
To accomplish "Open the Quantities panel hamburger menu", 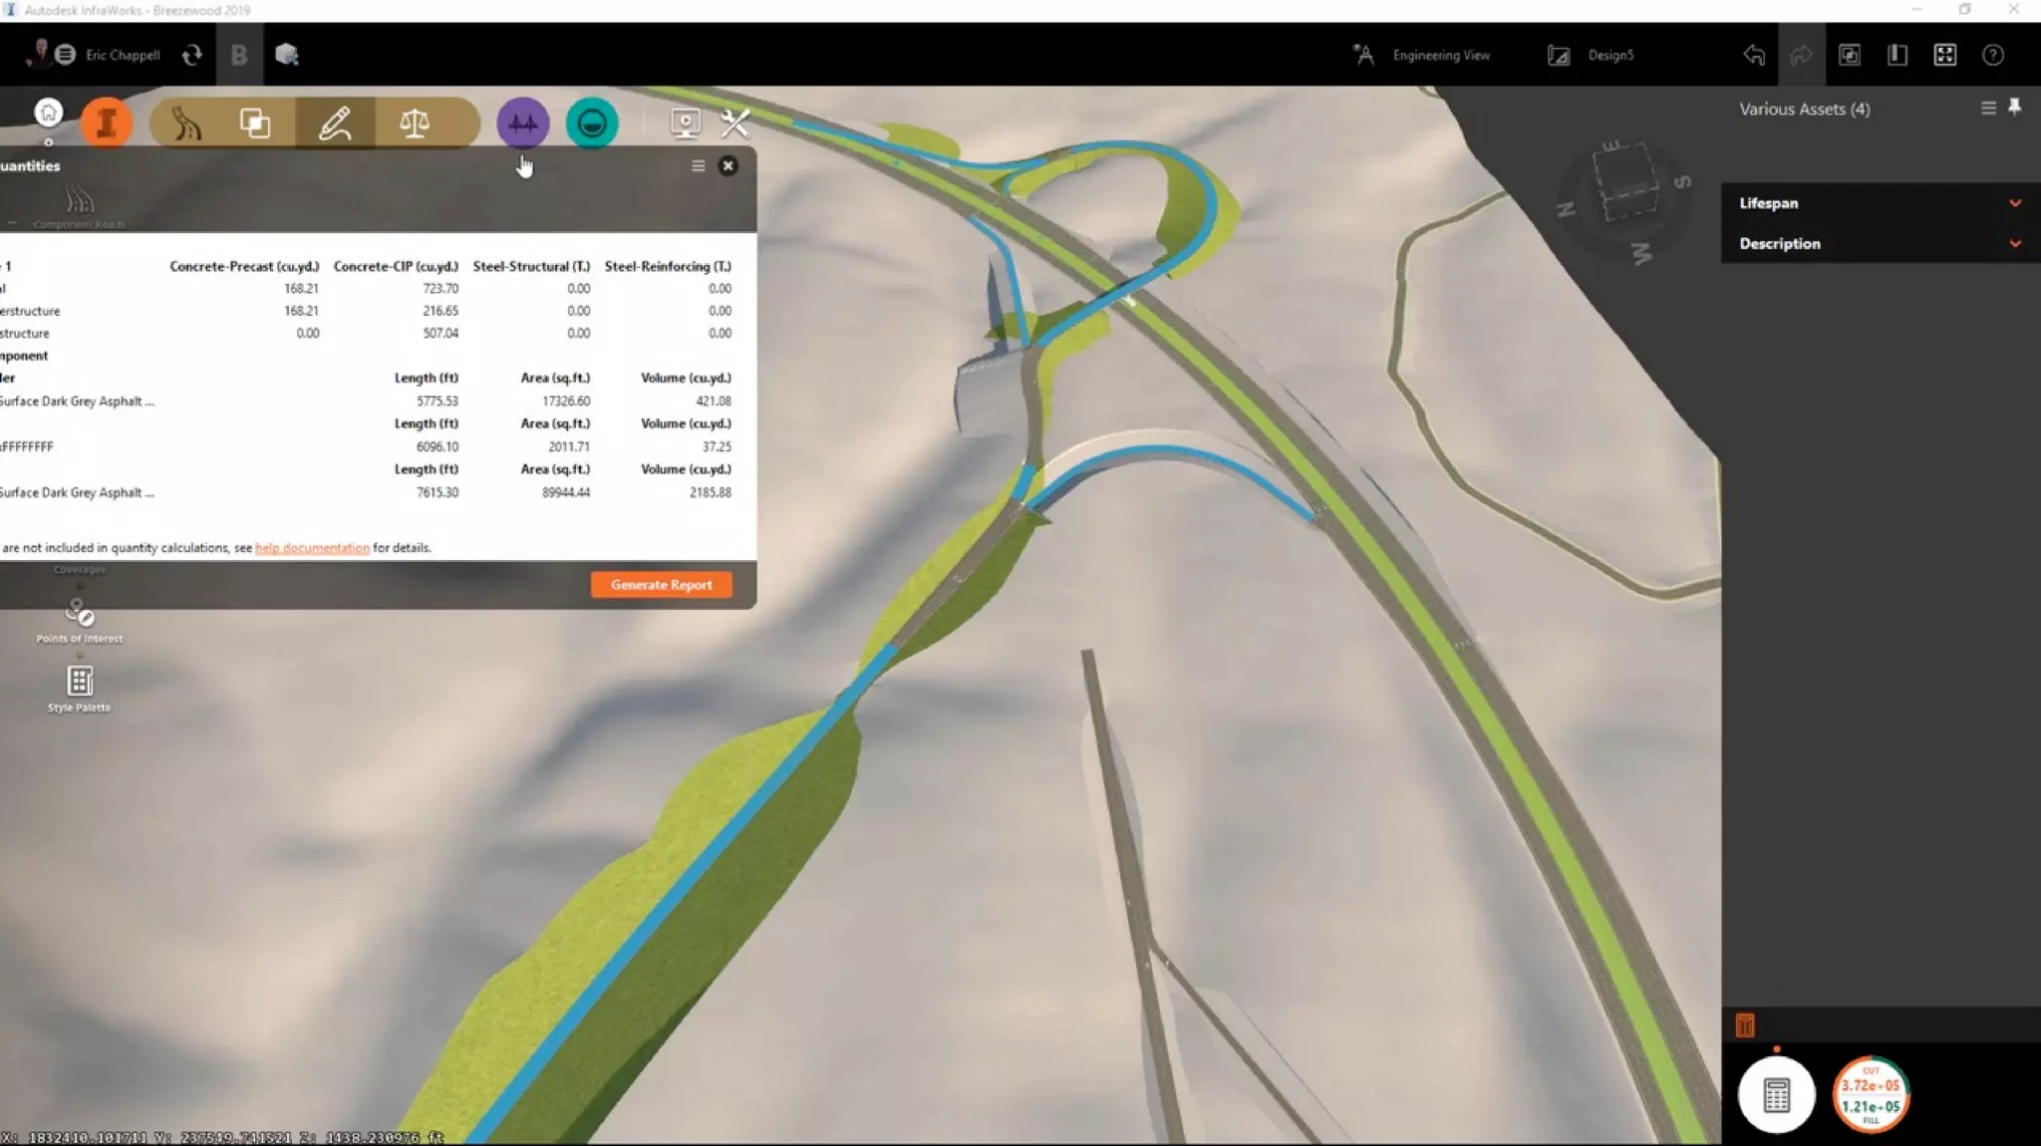I will (x=699, y=166).
